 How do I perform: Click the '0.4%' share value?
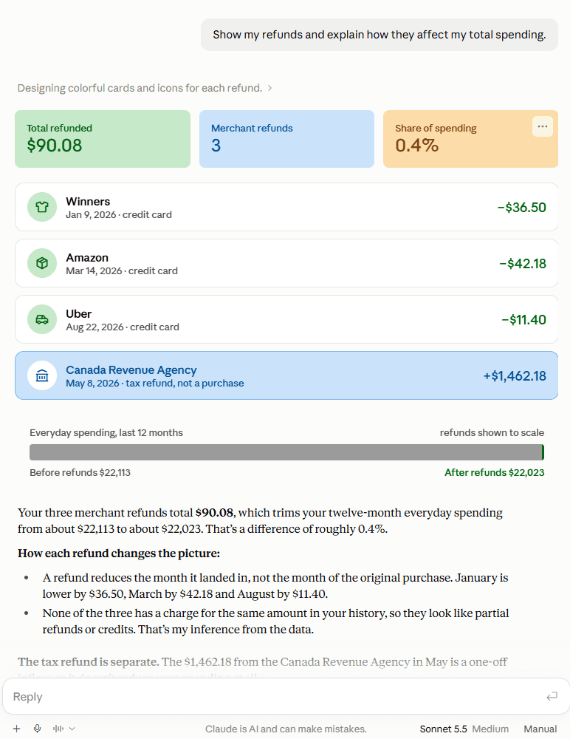tap(417, 146)
